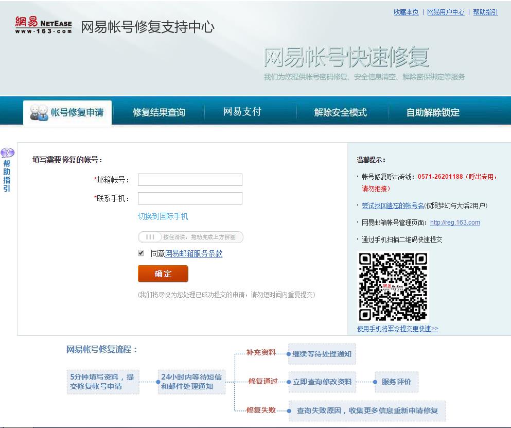Click the NetEase 163.com logo
The height and width of the screenshot is (428, 511).
43,25
